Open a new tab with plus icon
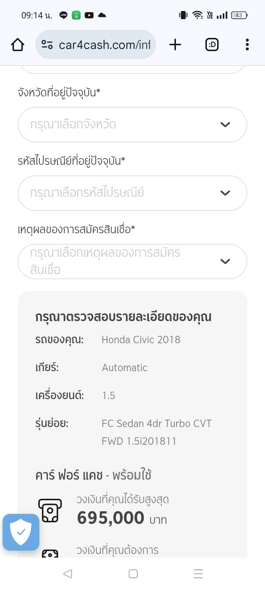Viewport: 265px width, 590px height. pyautogui.click(x=175, y=45)
